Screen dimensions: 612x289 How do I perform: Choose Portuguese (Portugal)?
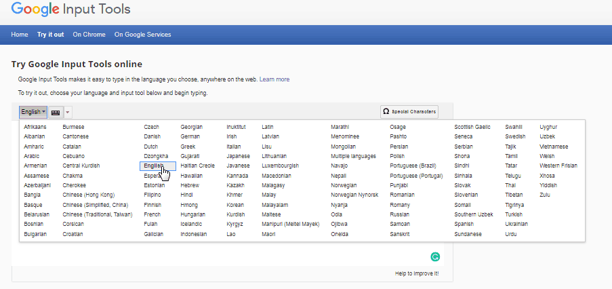coord(416,176)
